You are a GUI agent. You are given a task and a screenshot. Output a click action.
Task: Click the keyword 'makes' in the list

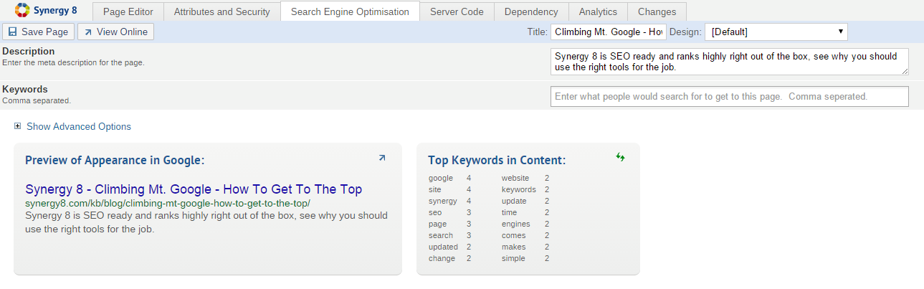point(513,247)
